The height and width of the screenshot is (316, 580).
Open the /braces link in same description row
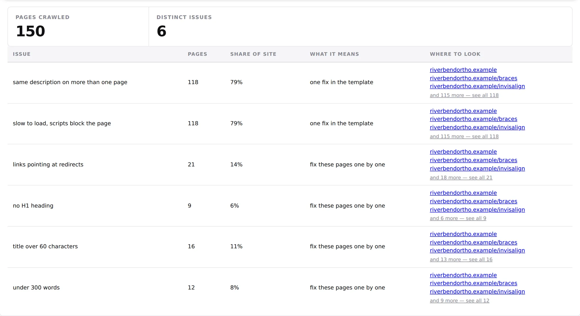click(473, 78)
